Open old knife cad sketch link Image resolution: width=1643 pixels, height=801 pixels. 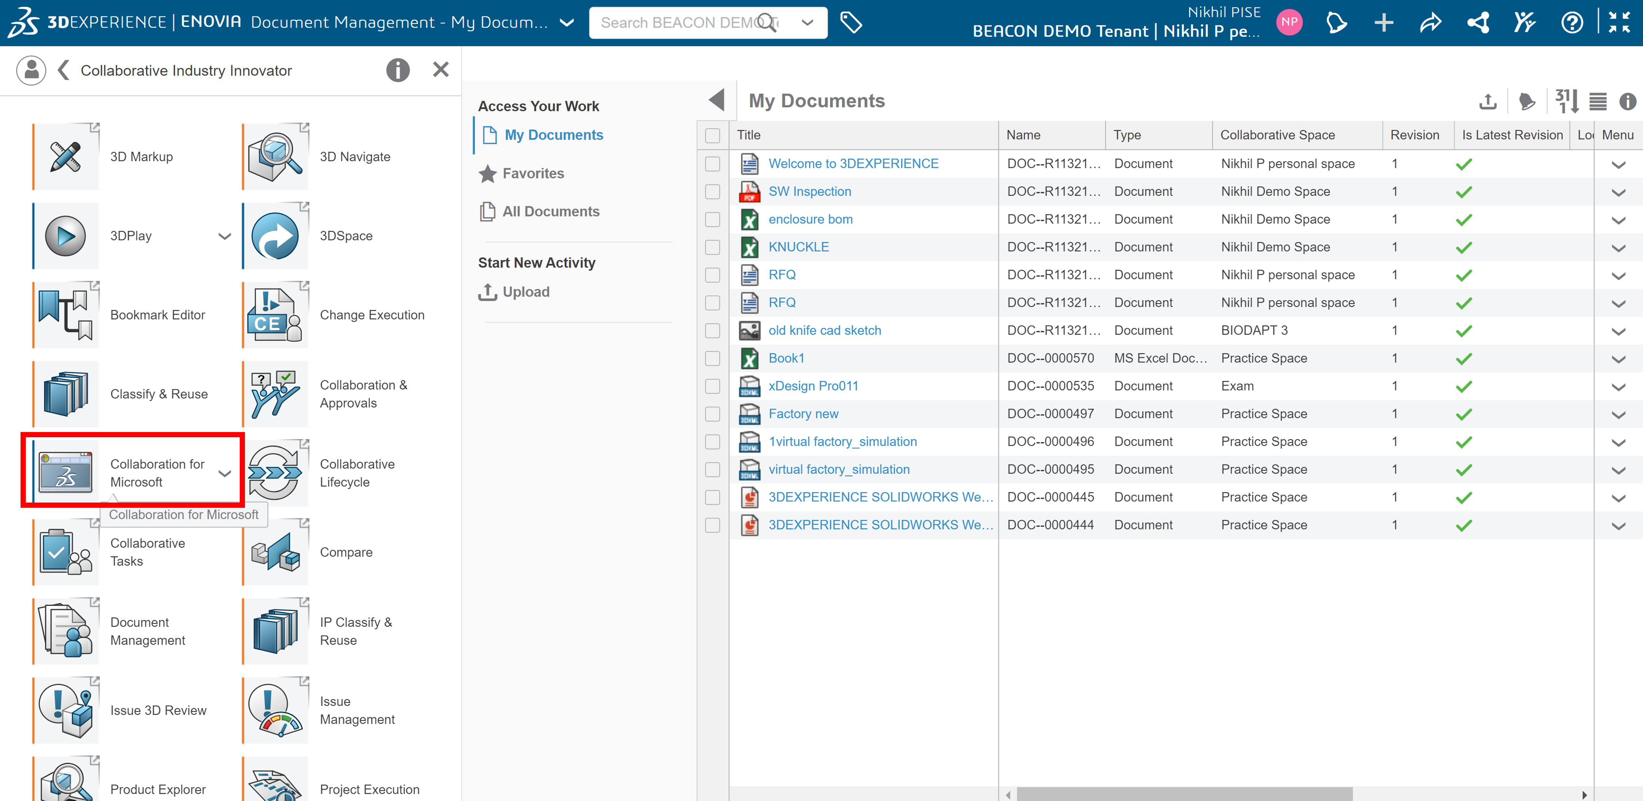(825, 331)
